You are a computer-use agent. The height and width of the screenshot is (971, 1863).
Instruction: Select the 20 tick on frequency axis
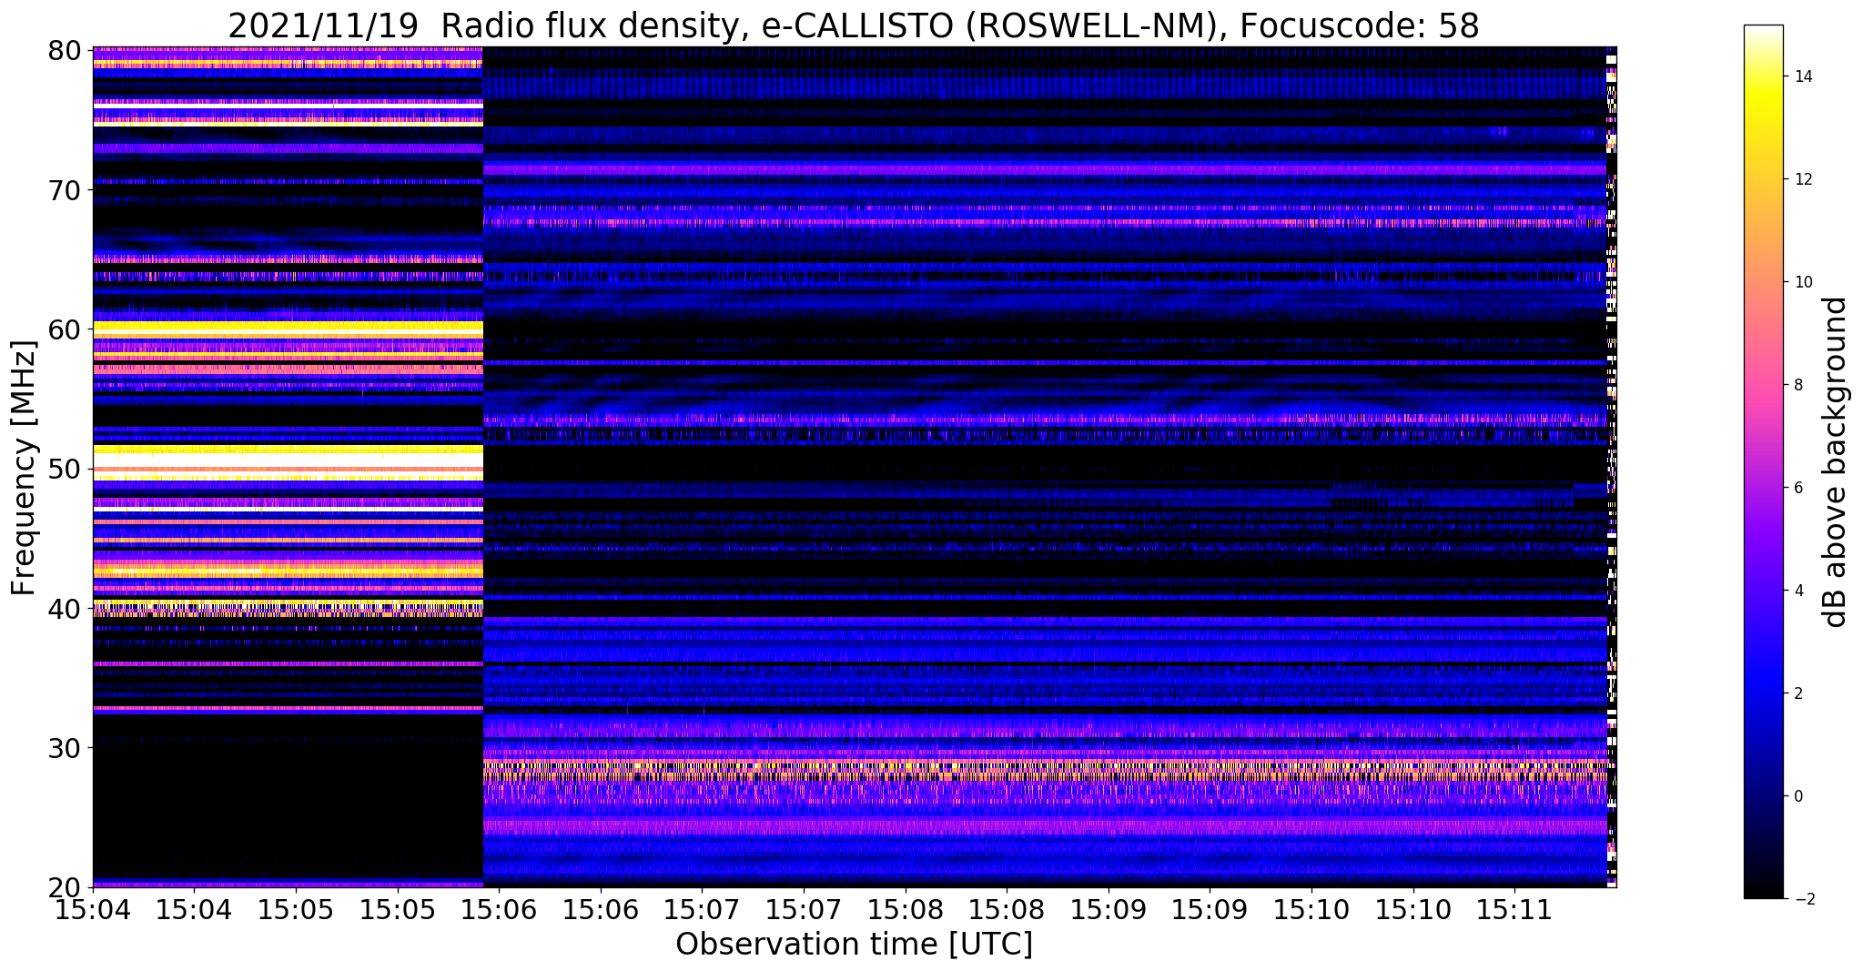[x=65, y=887]
